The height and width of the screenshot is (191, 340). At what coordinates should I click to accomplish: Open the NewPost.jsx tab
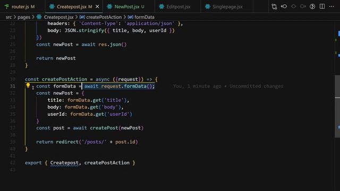pyautogui.click(x=129, y=7)
